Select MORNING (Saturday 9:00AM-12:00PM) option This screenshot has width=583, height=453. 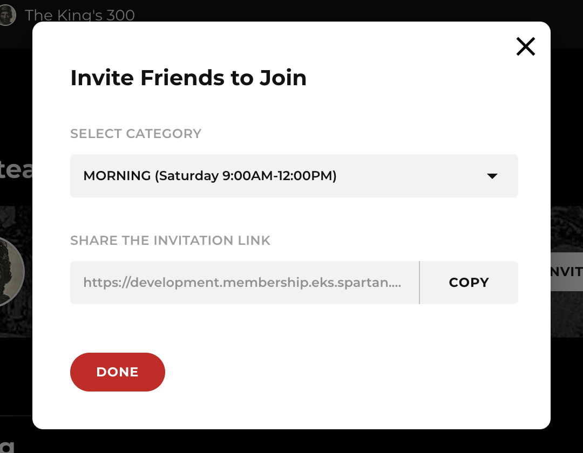pos(209,176)
